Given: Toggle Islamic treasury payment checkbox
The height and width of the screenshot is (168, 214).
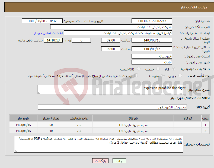Looking at the screenshot, I should point(136,75).
